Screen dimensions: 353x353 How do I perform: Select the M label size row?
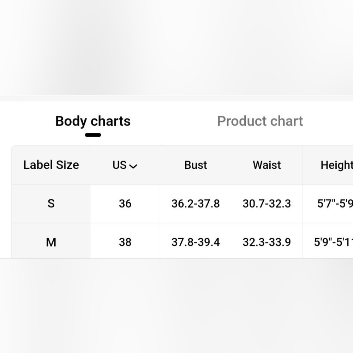(51, 242)
